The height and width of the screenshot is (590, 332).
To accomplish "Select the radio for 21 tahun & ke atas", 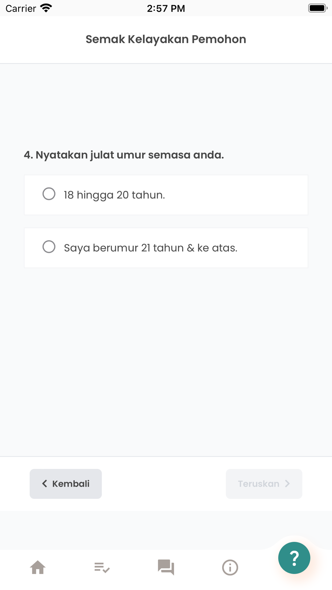I will [49, 247].
